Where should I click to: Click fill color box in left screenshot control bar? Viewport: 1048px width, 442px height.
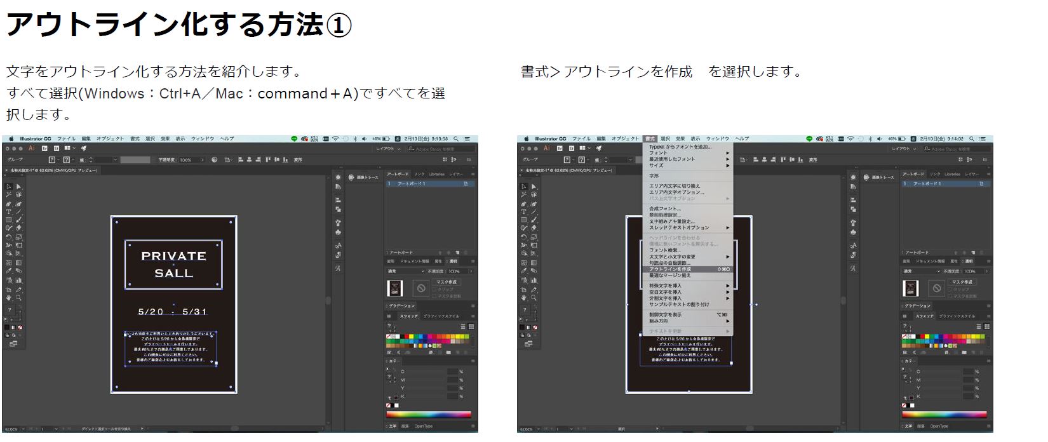(51, 160)
